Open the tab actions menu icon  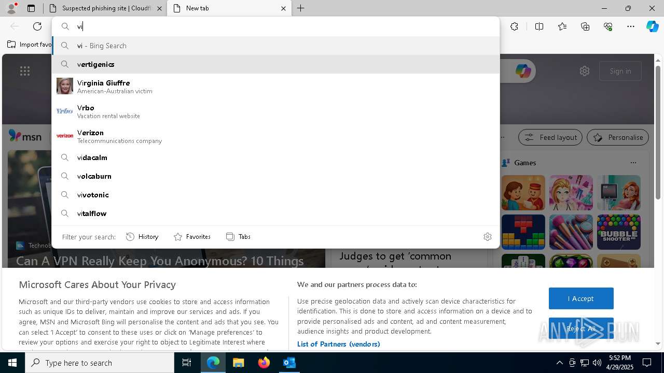coord(31,8)
